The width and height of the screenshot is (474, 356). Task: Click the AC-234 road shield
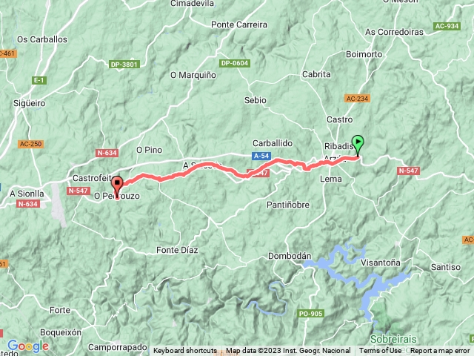(357, 99)
